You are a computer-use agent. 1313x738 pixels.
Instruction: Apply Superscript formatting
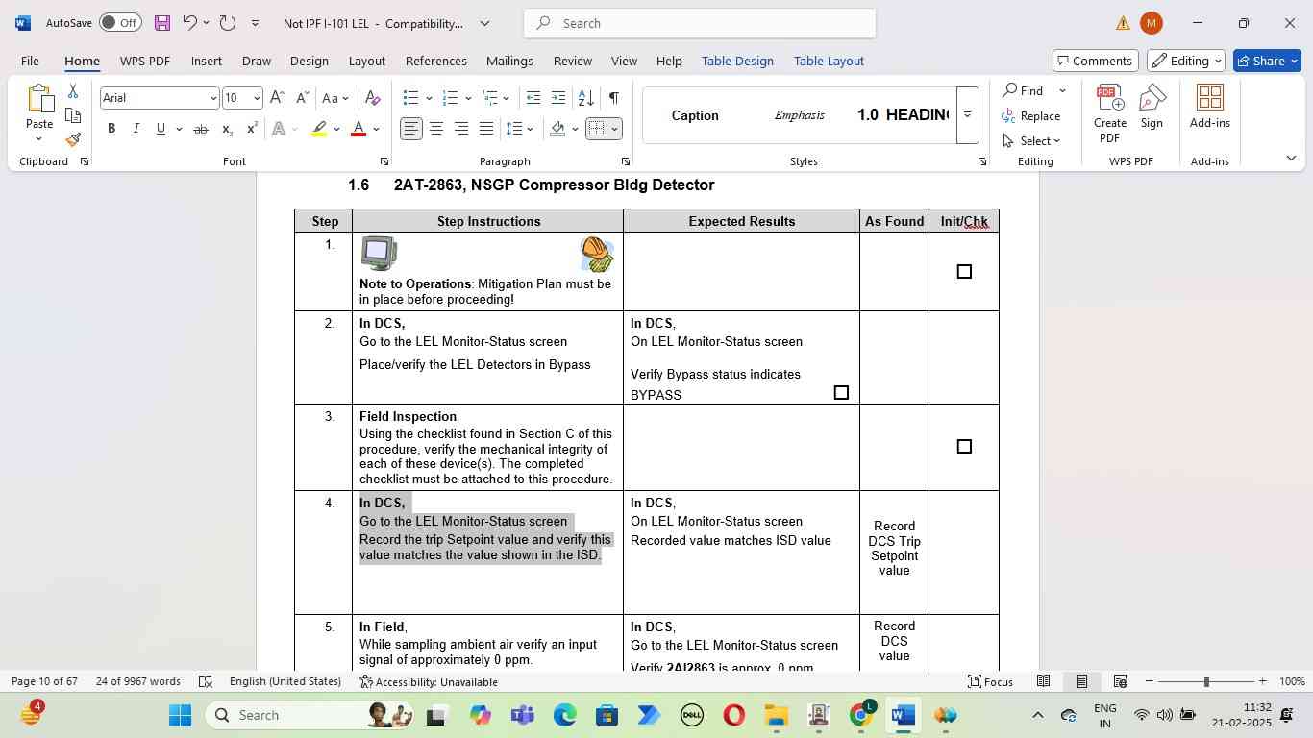(x=252, y=129)
